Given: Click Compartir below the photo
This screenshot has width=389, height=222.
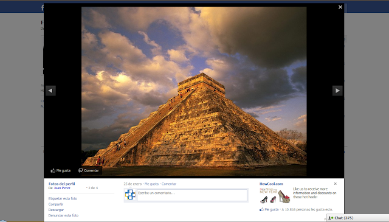Looking at the screenshot, I should tap(56, 204).
